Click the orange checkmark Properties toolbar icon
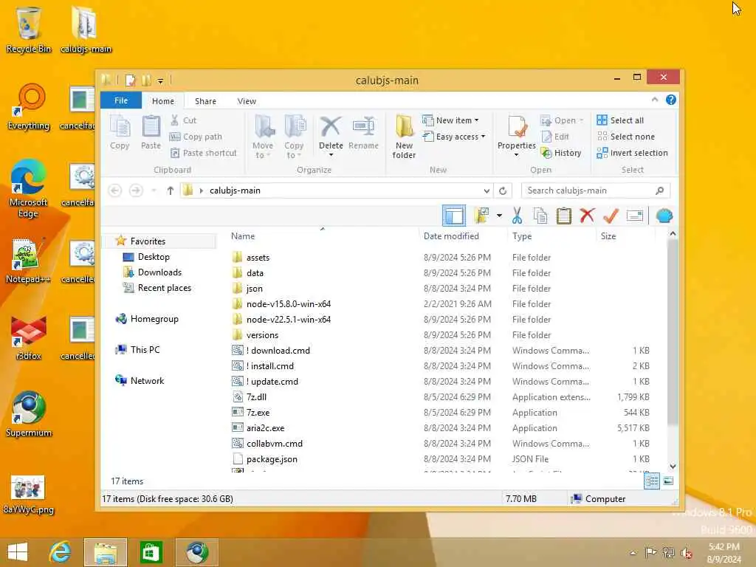 611,216
